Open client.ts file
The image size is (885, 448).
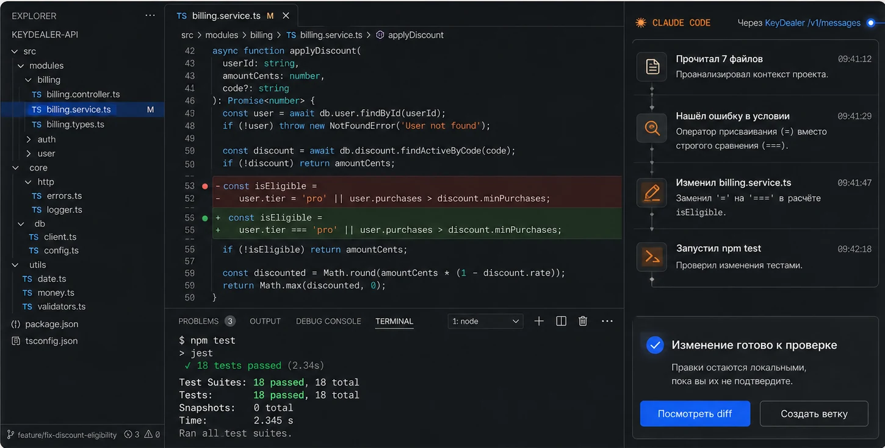60,236
